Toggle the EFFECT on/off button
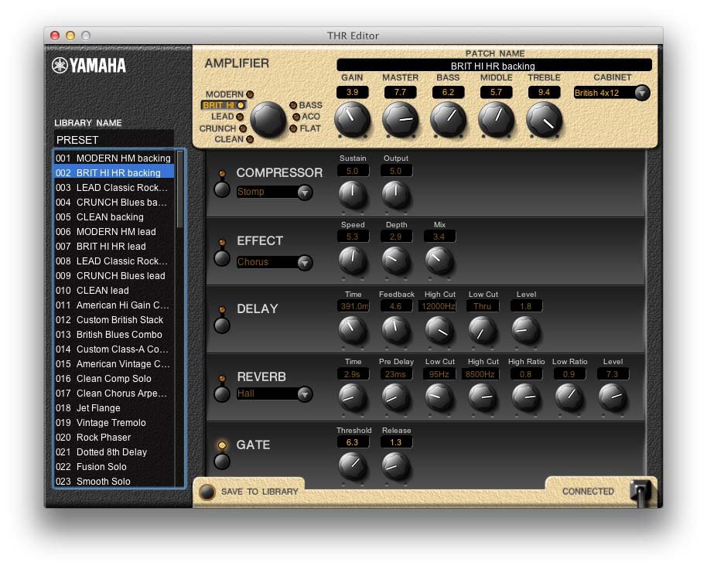 click(x=222, y=258)
